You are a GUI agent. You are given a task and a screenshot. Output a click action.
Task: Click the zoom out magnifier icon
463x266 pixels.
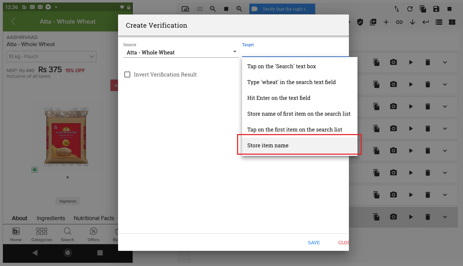point(213,9)
